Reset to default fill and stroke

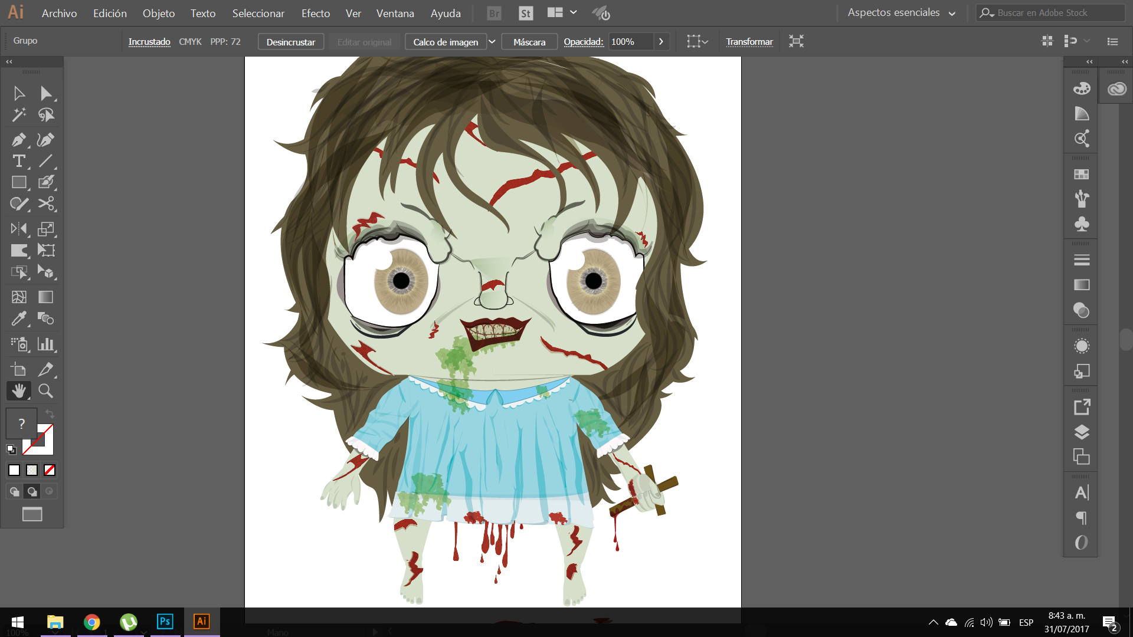pos(11,449)
